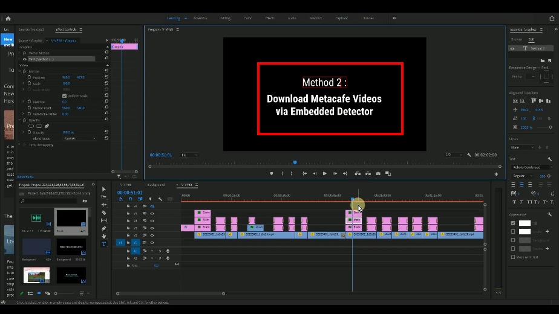This screenshot has width=559, height=314.
Task: Select the Slip tool
Action: 103,220
